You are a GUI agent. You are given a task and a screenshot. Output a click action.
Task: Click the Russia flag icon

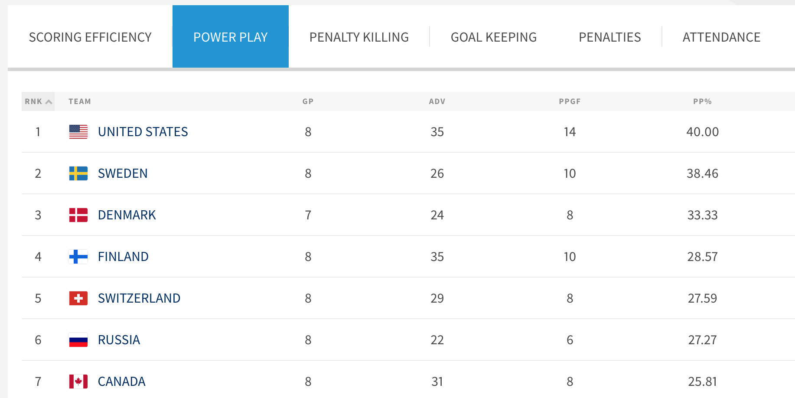pos(78,340)
